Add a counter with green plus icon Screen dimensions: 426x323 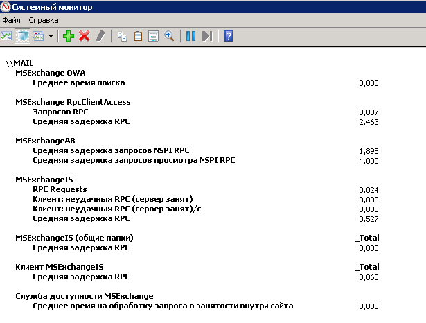tap(68, 36)
